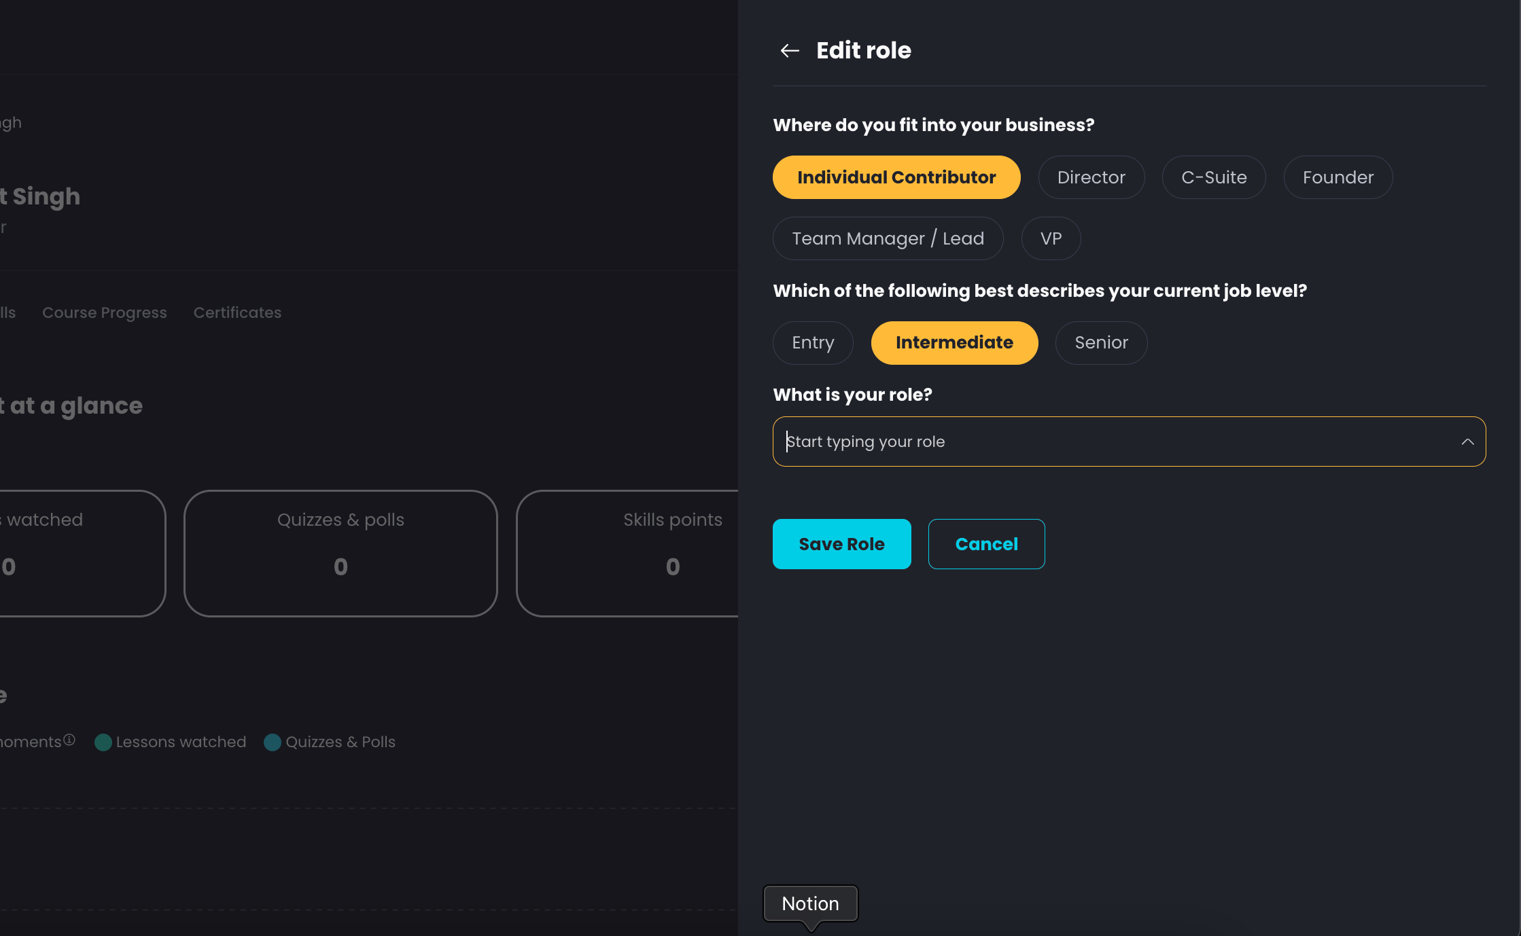The width and height of the screenshot is (1521, 936).
Task: Click the info icon next to moments
Action: 69,740
